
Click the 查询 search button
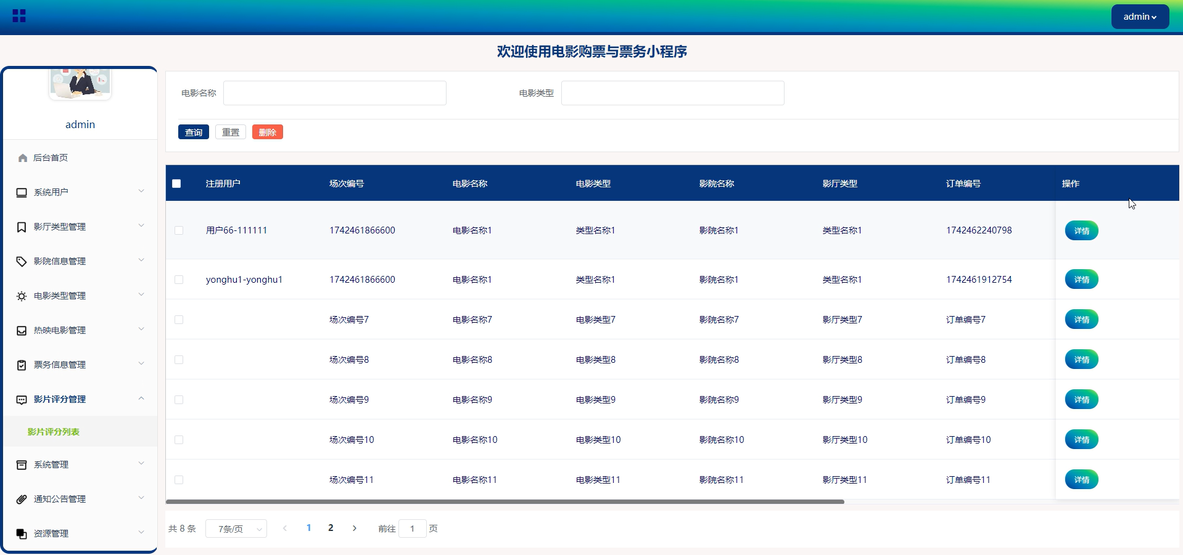[193, 132]
